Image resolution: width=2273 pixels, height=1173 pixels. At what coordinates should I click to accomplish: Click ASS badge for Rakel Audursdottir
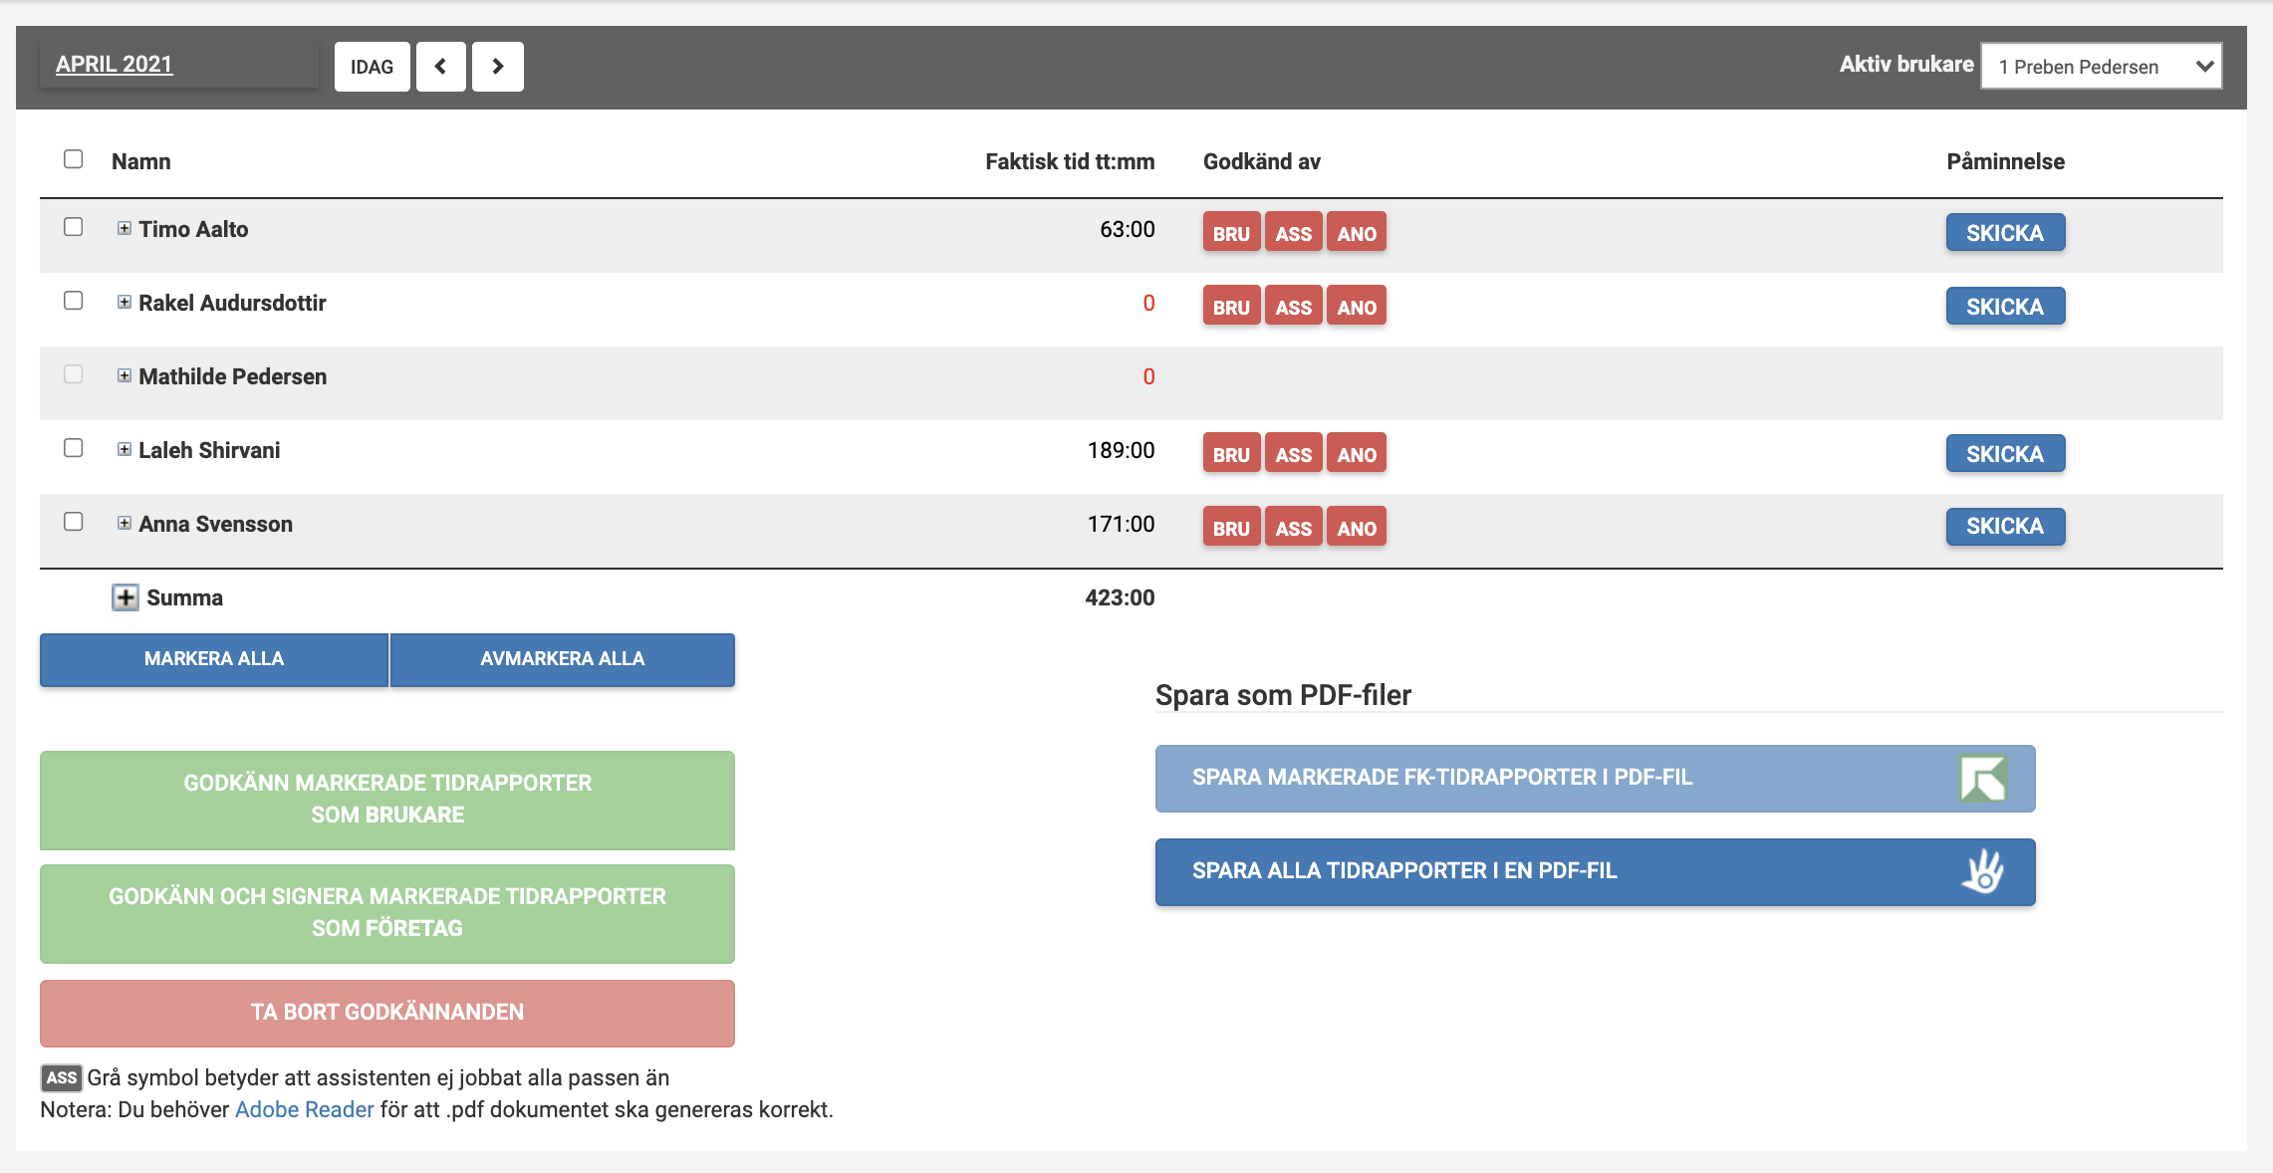[1293, 307]
